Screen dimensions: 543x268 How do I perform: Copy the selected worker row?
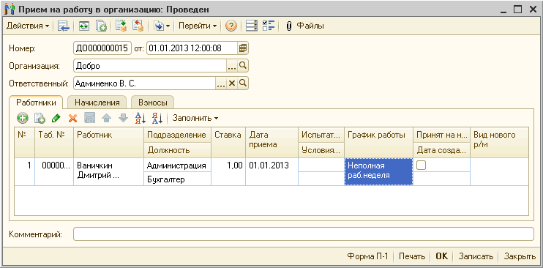point(40,118)
